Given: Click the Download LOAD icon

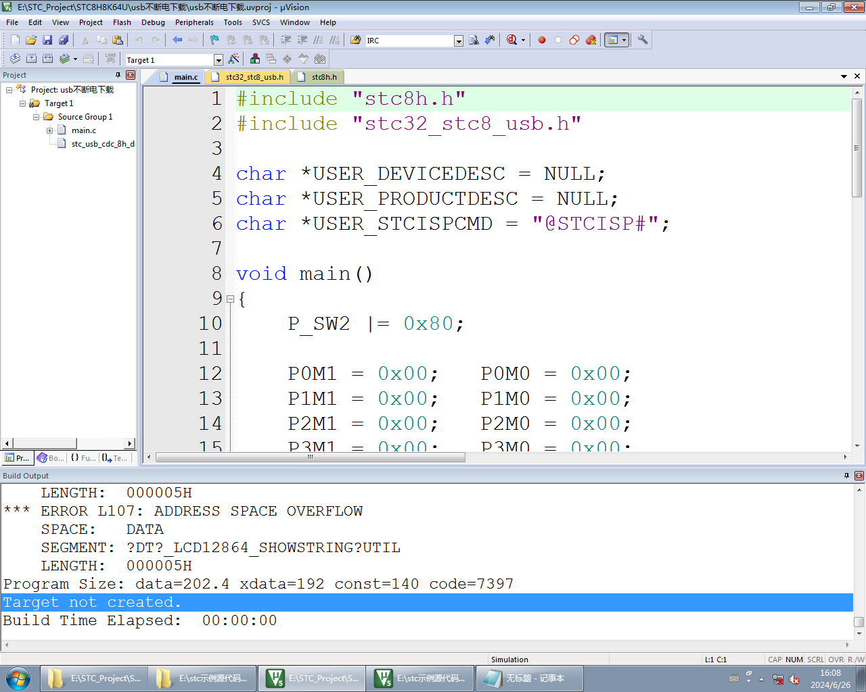Looking at the screenshot, I should click(x=110, y=59).
